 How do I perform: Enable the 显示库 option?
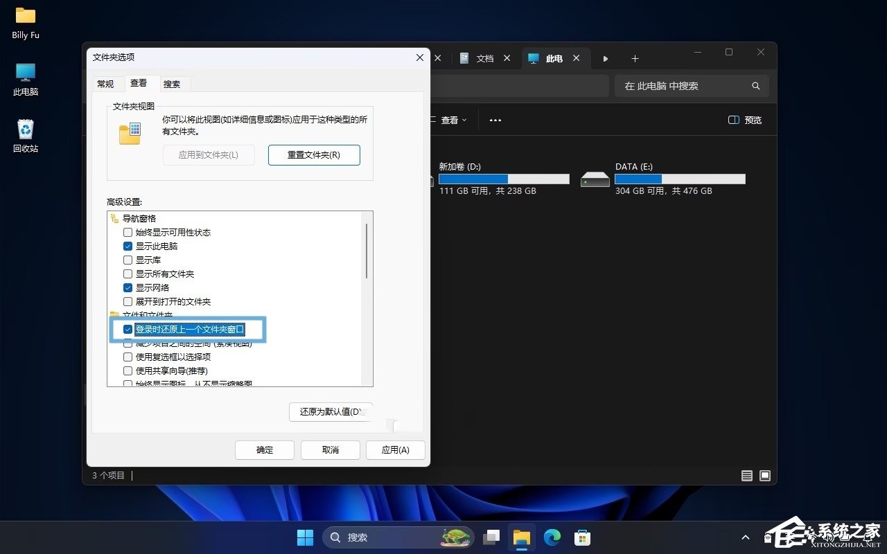coord(128,260)
